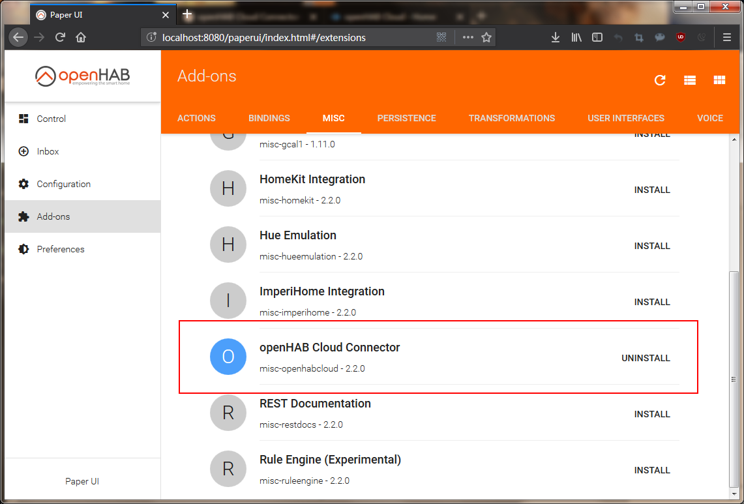Click the ImperiHome Integration title
This screenshot has height=504, width=744.
[322, 291]
